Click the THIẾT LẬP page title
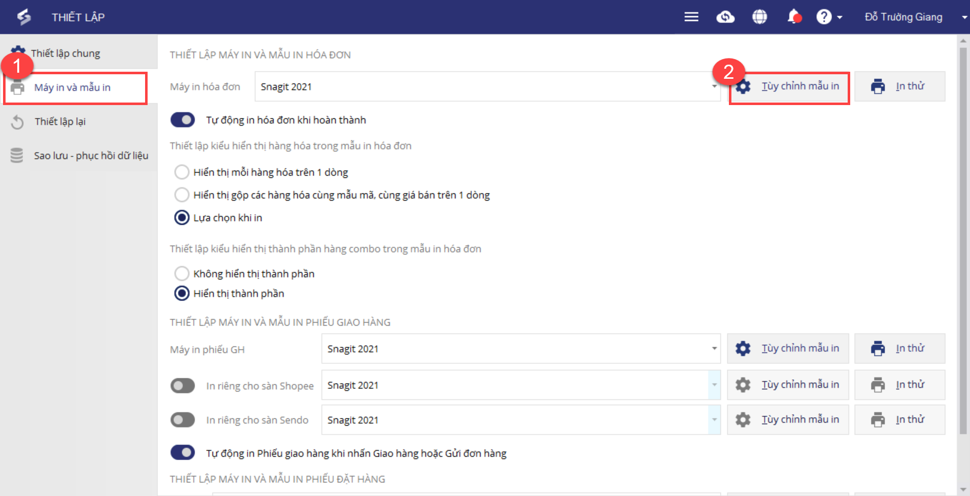Image resolution: width=970 pixels, height=496 pixels. (78, 17)
